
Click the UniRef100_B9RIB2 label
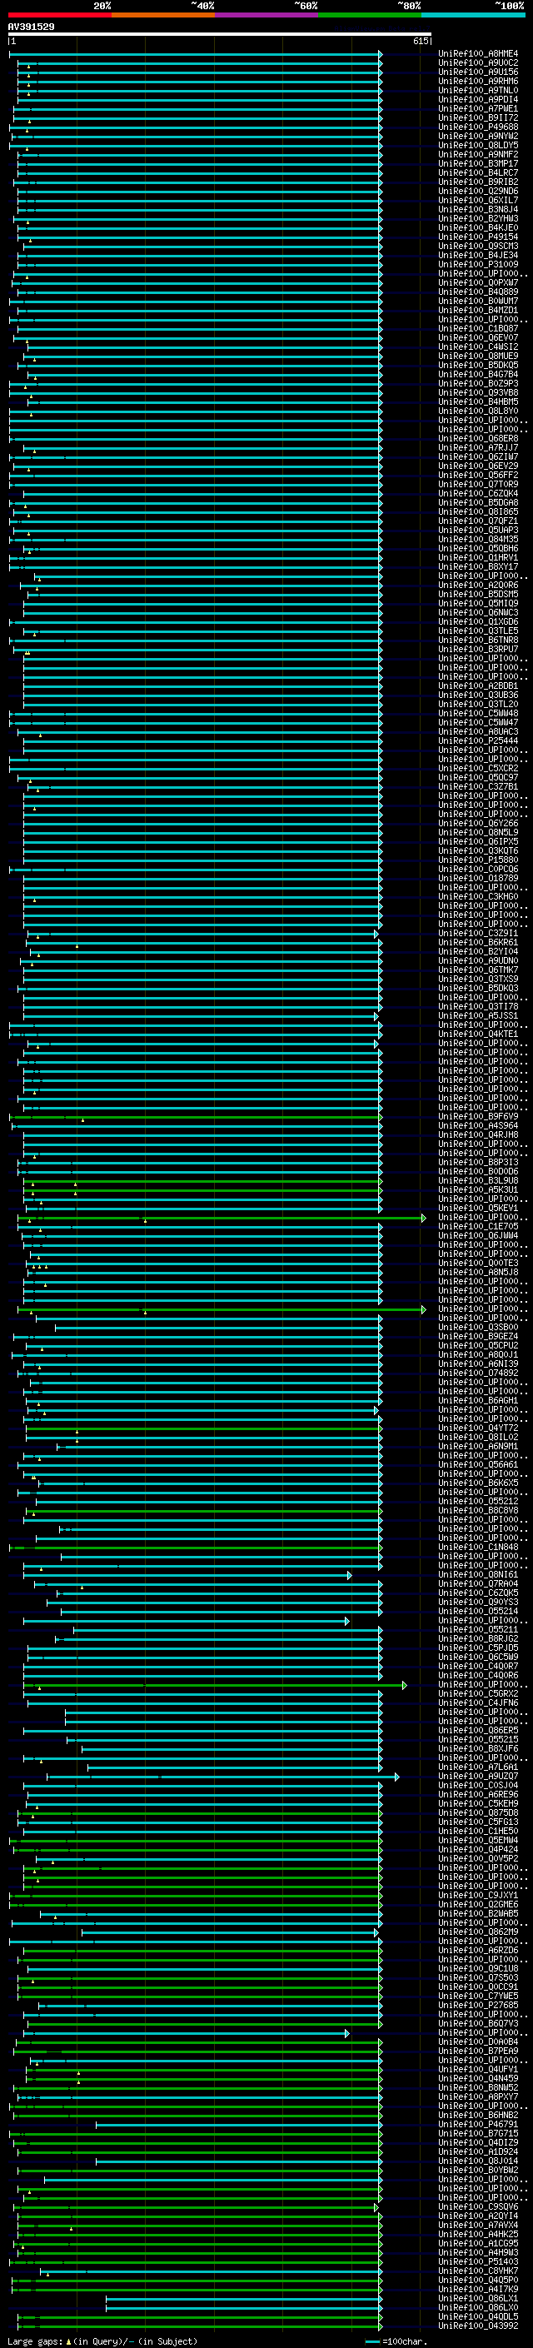point(477,182)
